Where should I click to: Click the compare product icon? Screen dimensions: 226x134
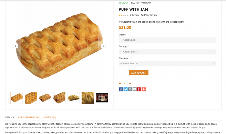125,83
